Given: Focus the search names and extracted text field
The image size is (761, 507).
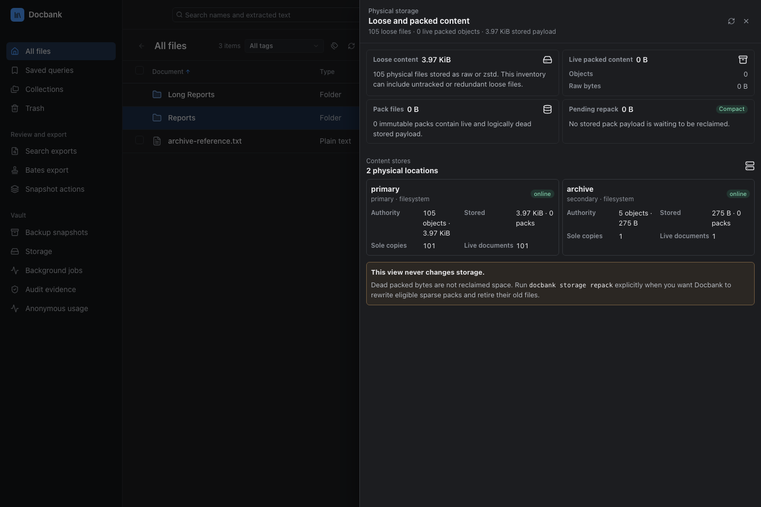Looking at the screenshot, I should click(x=266, y=15).
